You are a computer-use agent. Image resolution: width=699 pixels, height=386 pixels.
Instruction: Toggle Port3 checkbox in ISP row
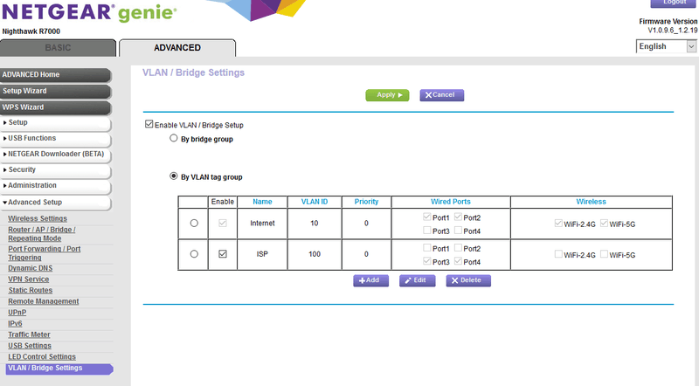(426, 261)
